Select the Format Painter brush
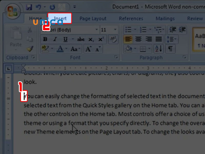 (30, 49)
